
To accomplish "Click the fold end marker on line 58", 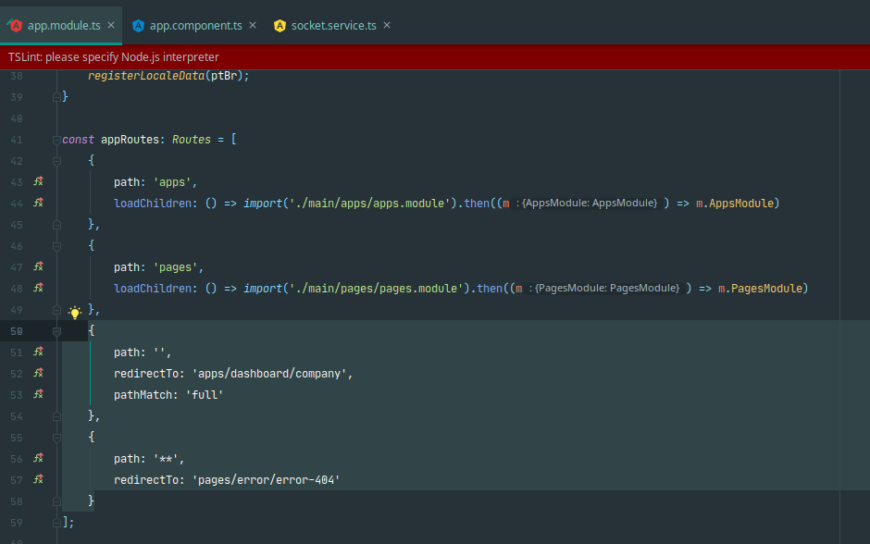I will click(x=56, y=501).
